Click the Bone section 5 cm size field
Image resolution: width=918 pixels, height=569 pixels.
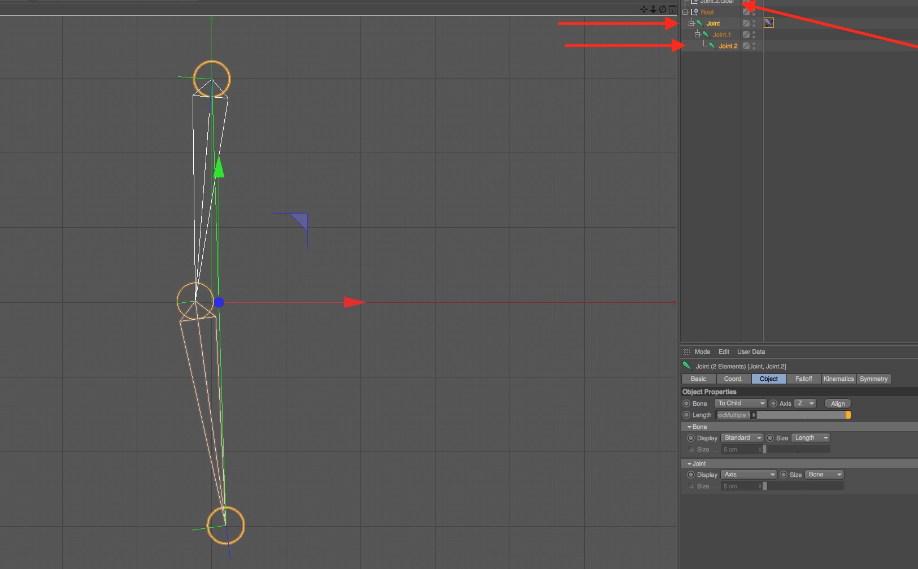click(741, 450)
